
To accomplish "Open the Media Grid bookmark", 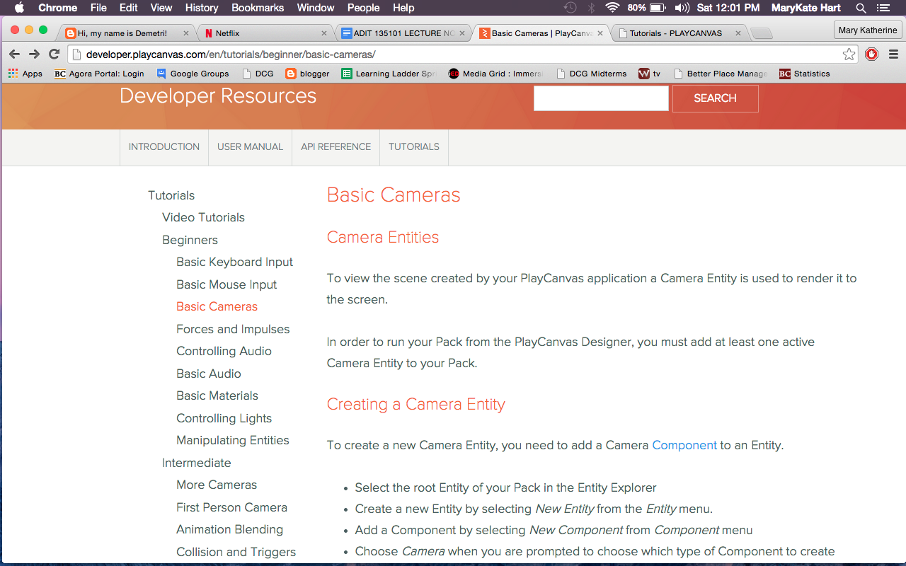I will tap(495, 74).
